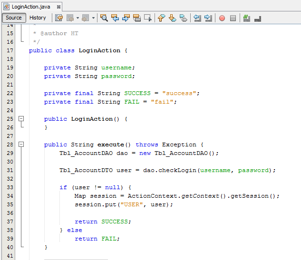Click line number 22 in gutter
Image resolution: width=301 pixels, height=260 pixels.
(10, 93)
